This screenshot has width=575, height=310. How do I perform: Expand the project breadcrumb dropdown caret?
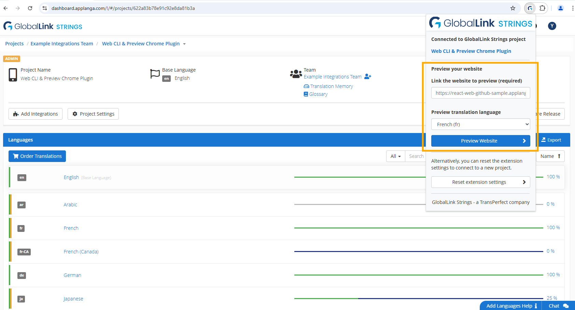184,44
